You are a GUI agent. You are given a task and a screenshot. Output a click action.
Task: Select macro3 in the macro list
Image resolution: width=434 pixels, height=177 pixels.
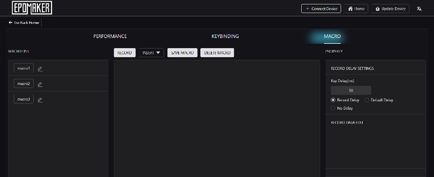[x=24, y=99]
